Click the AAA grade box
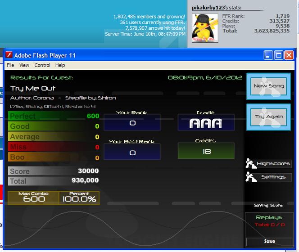 tap(206, 122)
